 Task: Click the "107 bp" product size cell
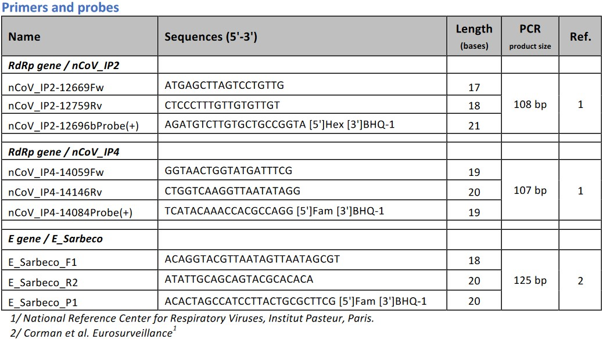tap(530, 190)
